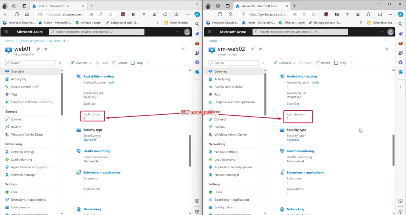Go to rg-bcdr-01 in the breadcrumb
The height and width of the screenshot is (215, 406).
click(57, 41)
